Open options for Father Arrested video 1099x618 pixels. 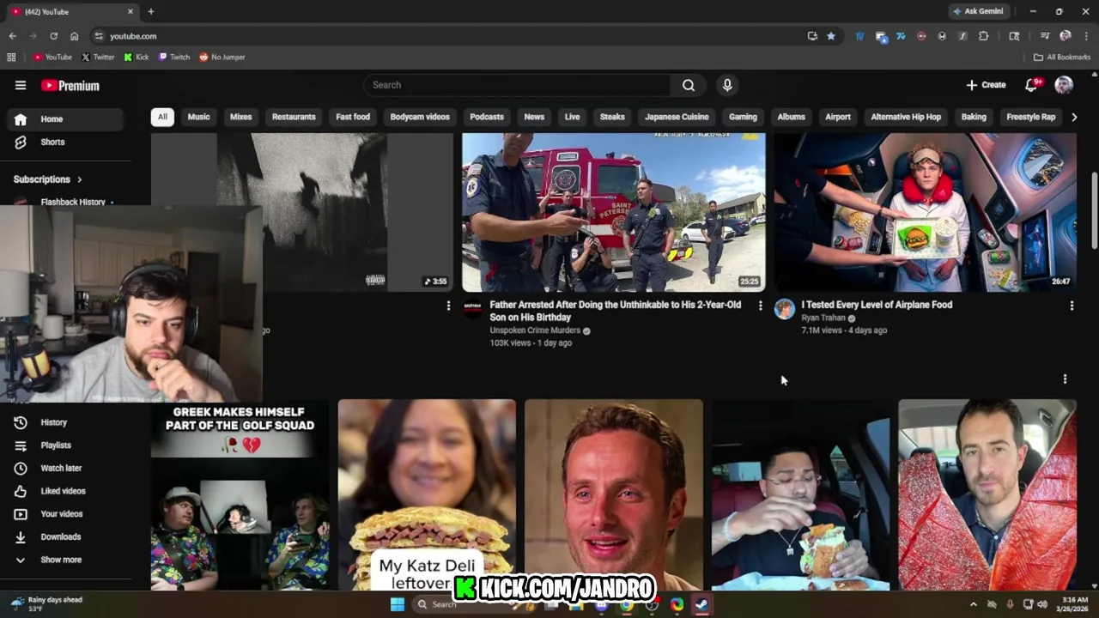click(760, 306)
